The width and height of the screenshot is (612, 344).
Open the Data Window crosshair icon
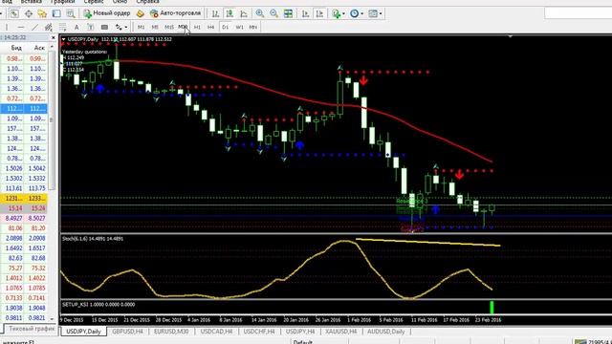click(29, 13)
